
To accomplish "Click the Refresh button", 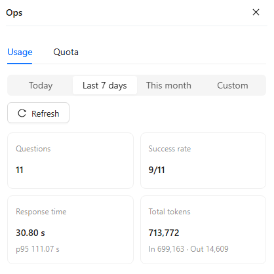I will point(39,113).
